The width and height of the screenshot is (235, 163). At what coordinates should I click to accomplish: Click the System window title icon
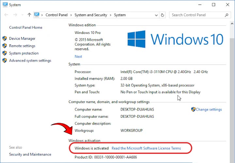tap(5, 5)
